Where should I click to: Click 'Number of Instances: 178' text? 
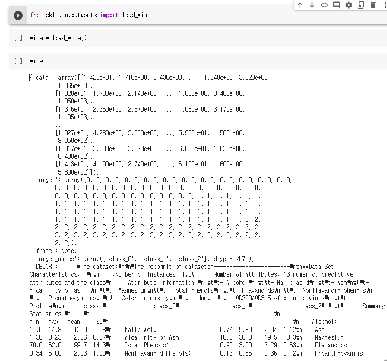[155, 274]
